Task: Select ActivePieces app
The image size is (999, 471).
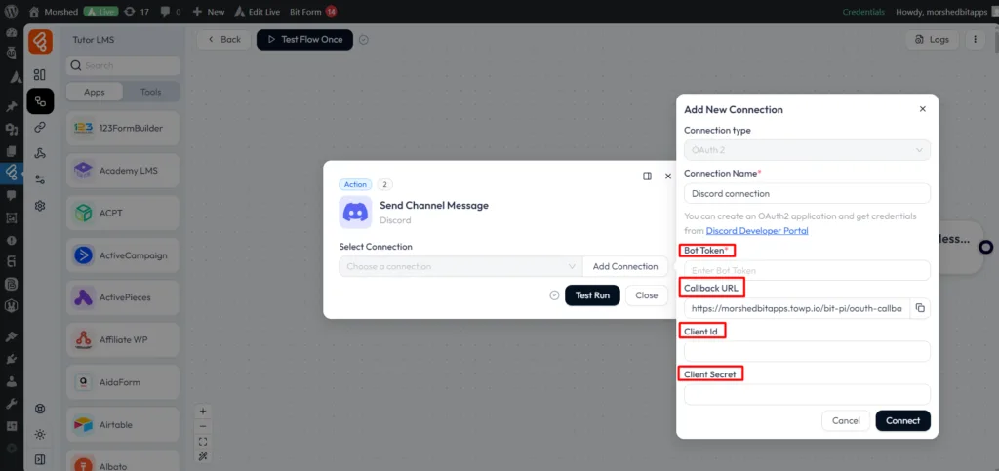Action: [x=123, y=297]
